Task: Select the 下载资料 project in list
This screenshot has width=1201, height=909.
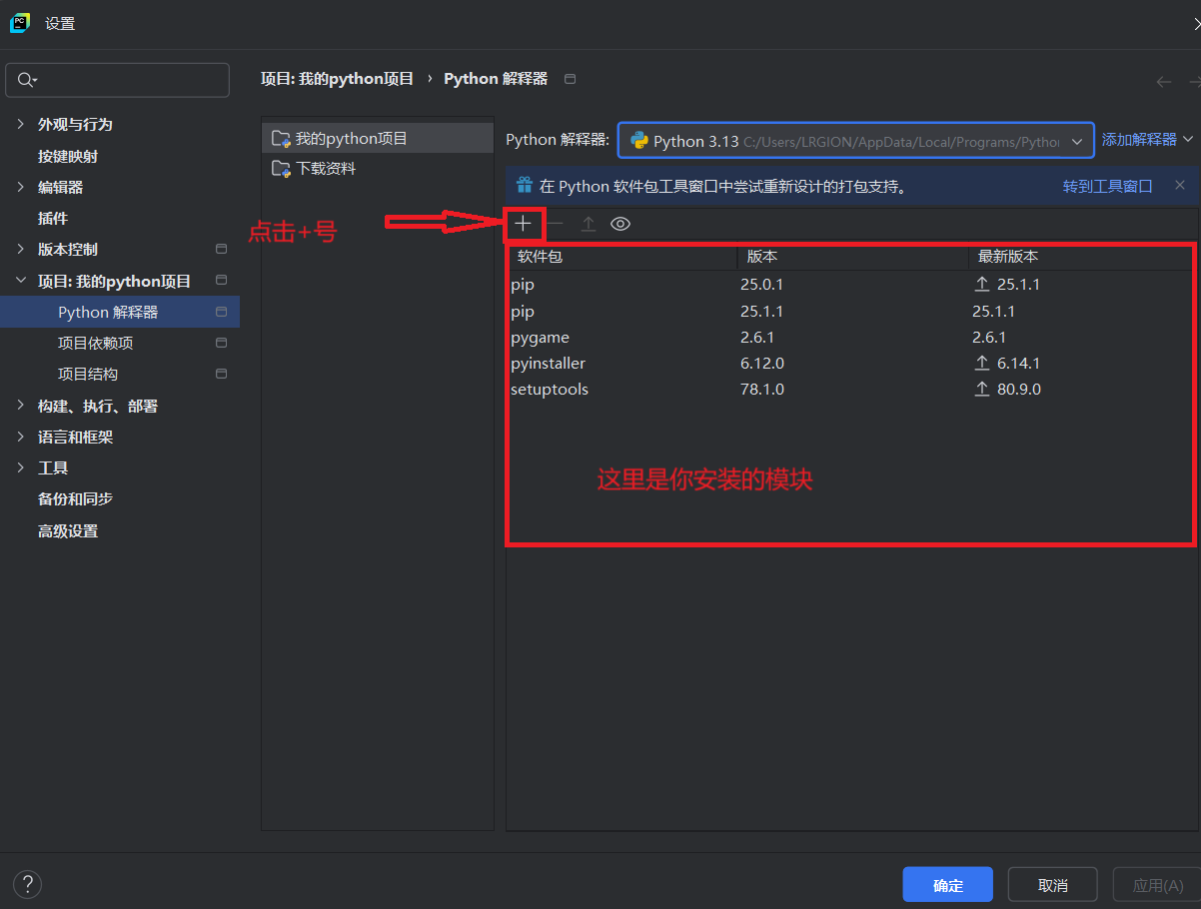Action: click(326, 168)
